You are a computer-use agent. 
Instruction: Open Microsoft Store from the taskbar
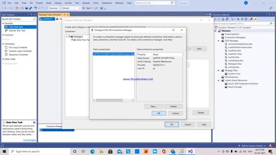110,151
